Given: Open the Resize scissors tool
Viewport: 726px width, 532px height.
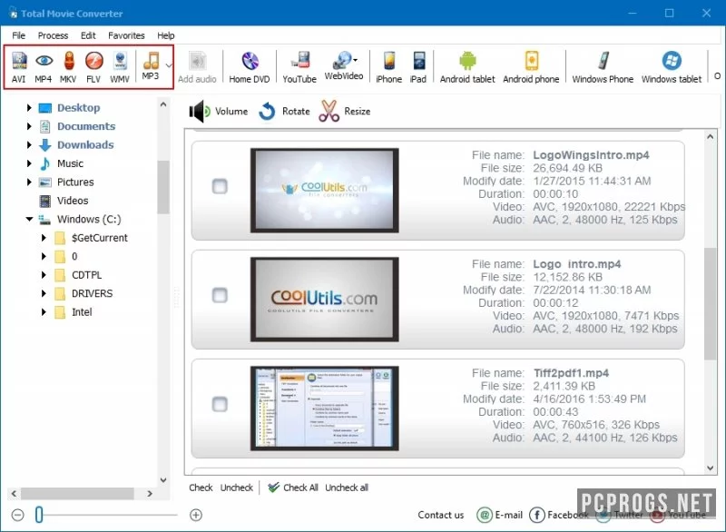Looking at the screenshot, I should coord(345,112).
